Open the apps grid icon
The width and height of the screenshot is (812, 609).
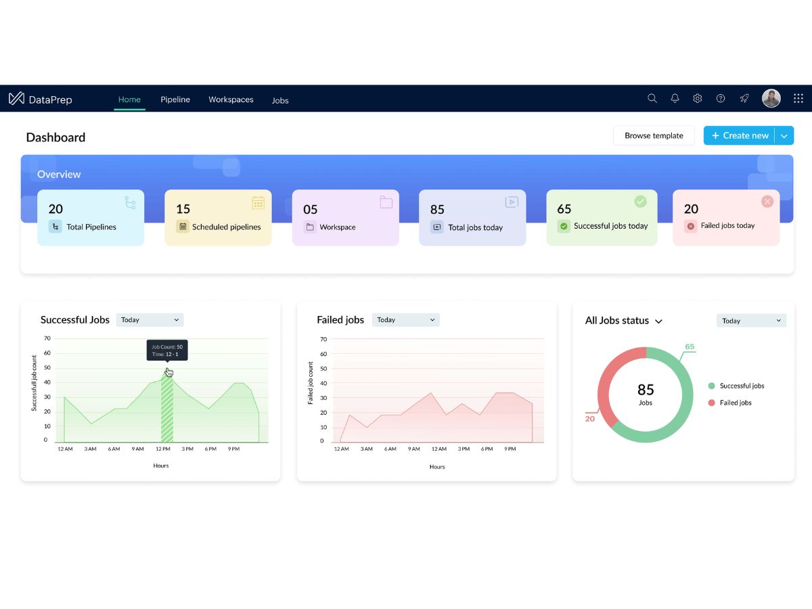798,98
